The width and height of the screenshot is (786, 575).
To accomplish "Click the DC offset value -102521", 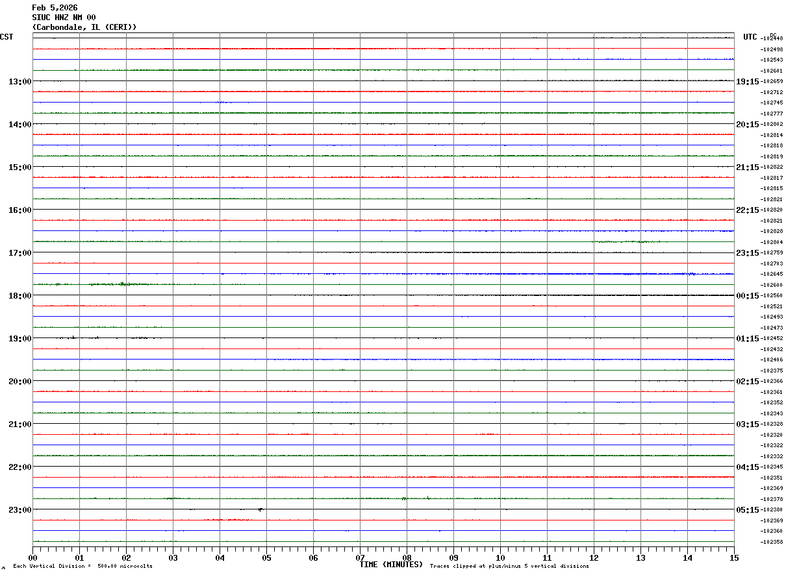I will tap(772, 306).
